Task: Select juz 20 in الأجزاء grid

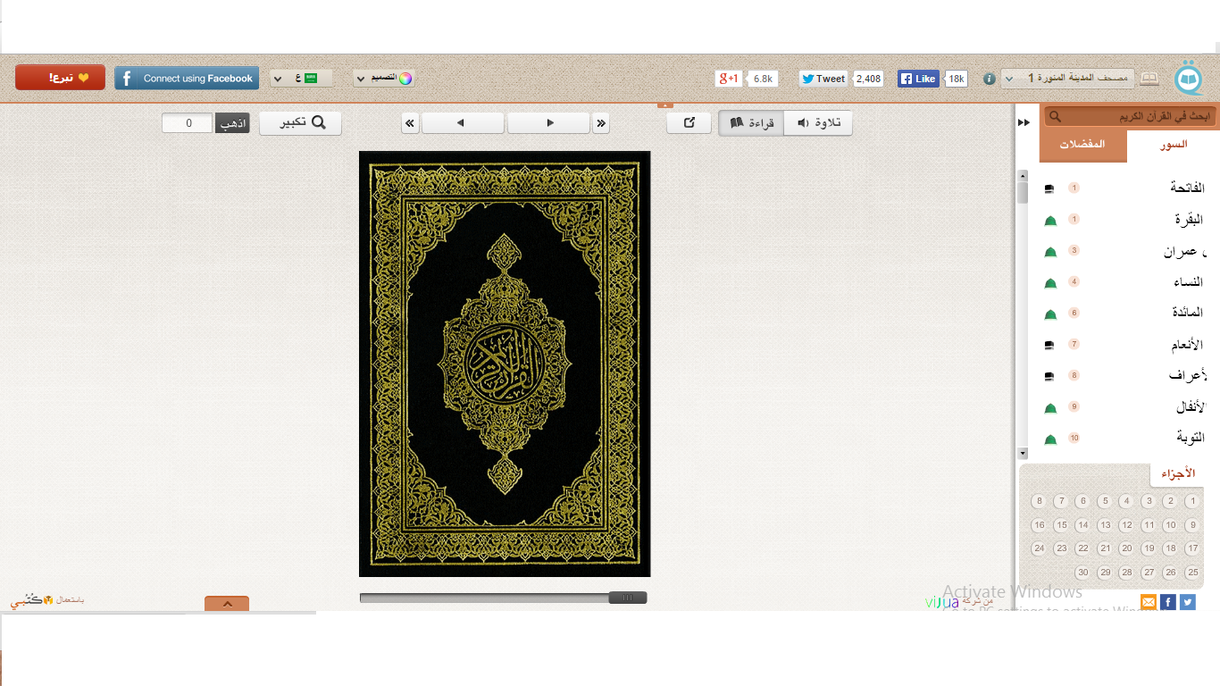Action: click(x=1126, y=548)
